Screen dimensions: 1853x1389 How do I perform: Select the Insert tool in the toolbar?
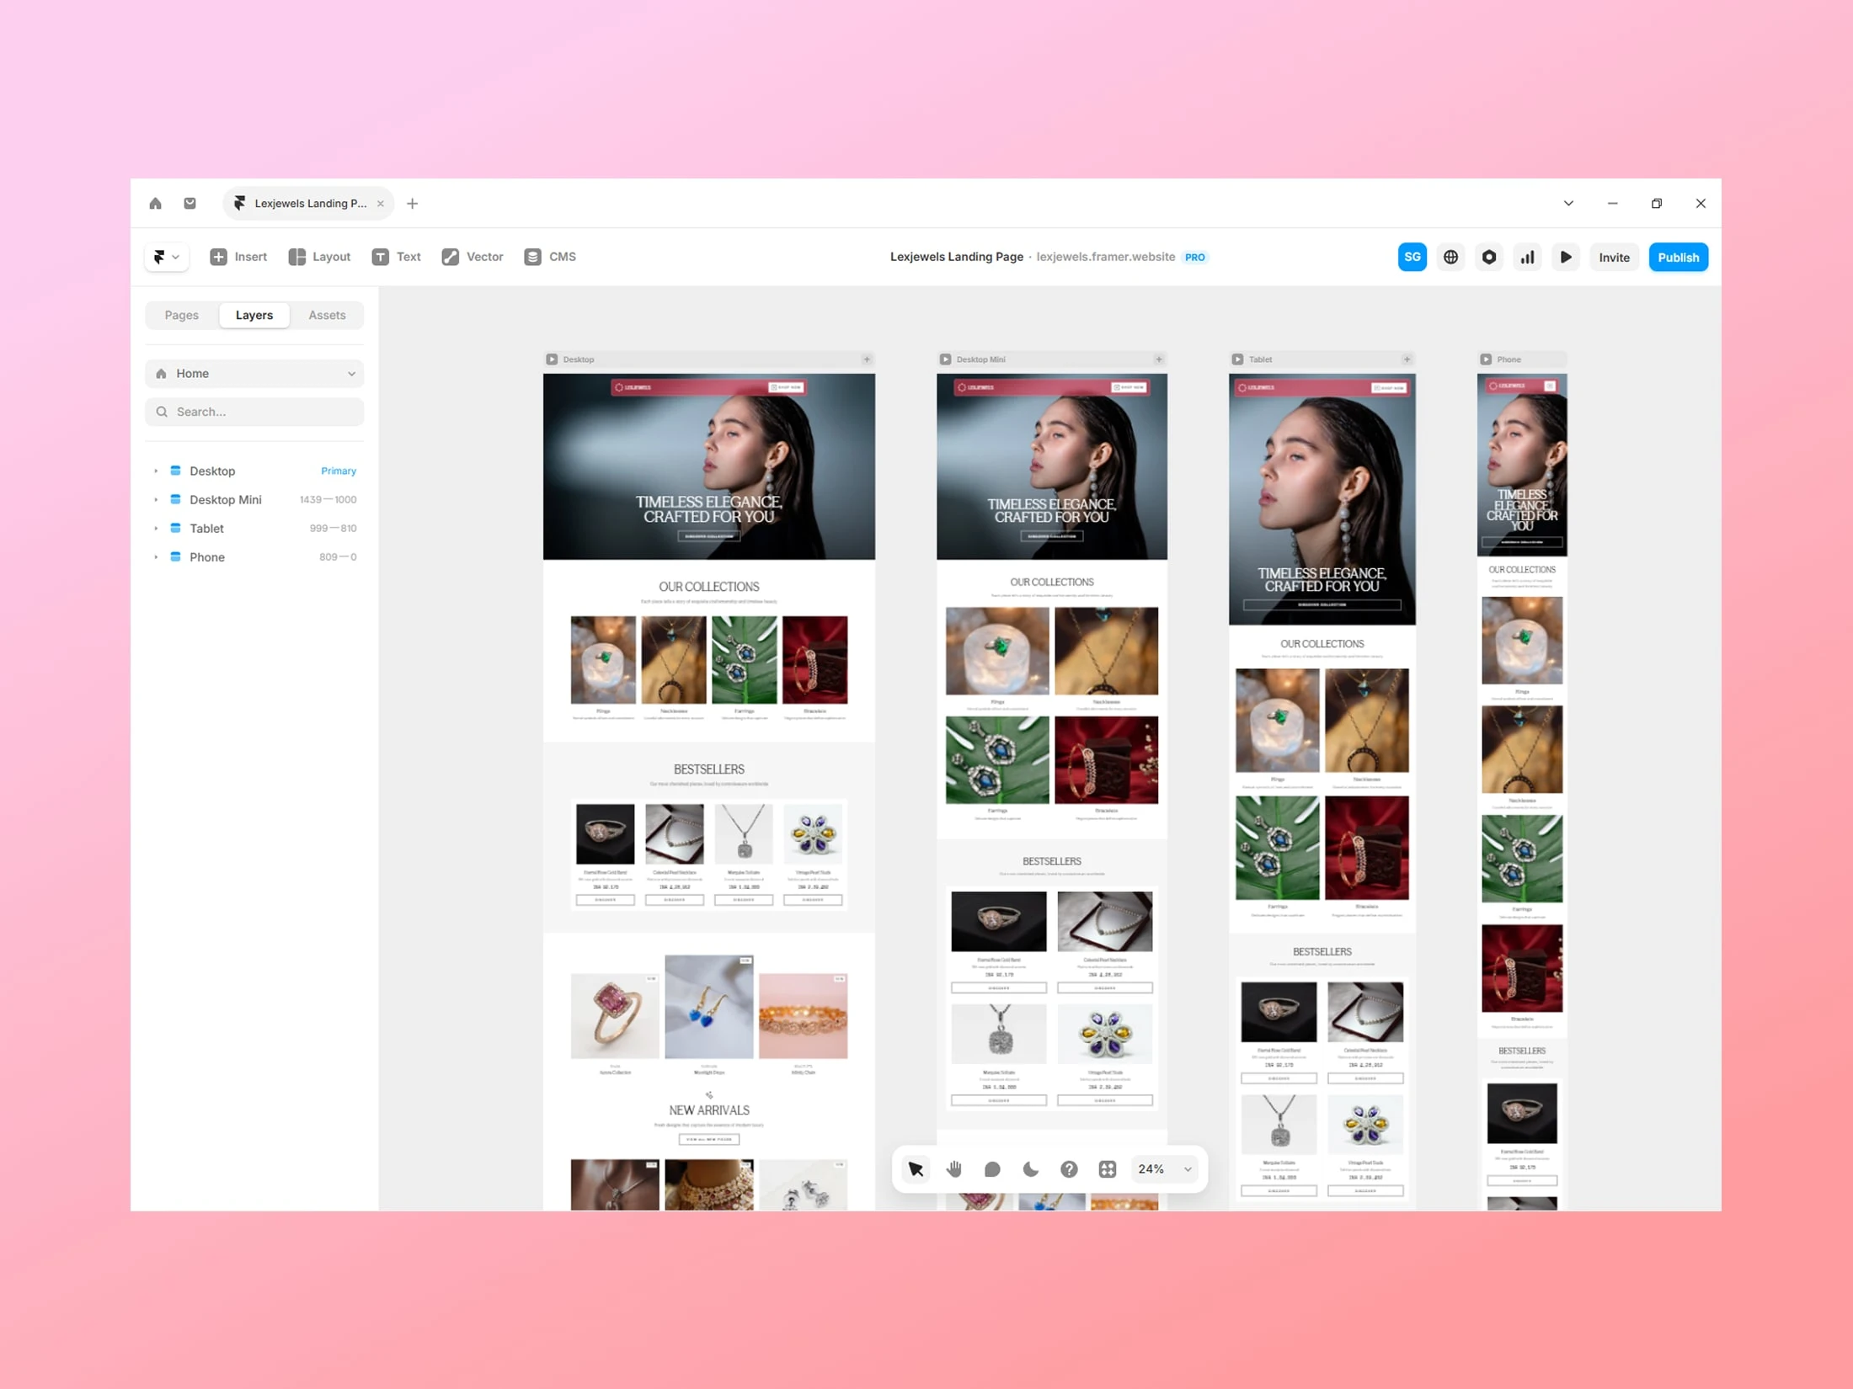[238, 257]
